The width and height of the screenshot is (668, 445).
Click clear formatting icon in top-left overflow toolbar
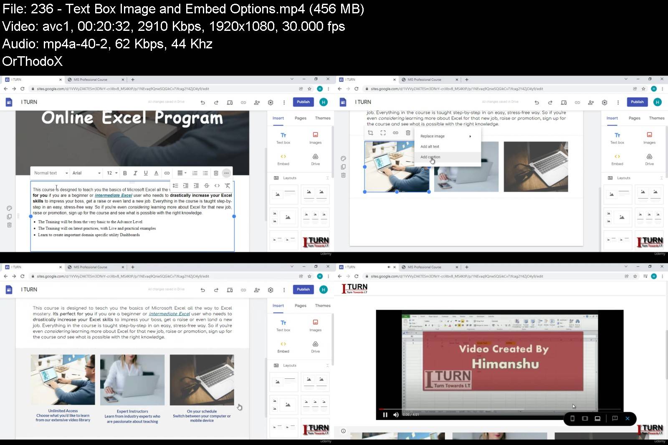coord(227,185)
